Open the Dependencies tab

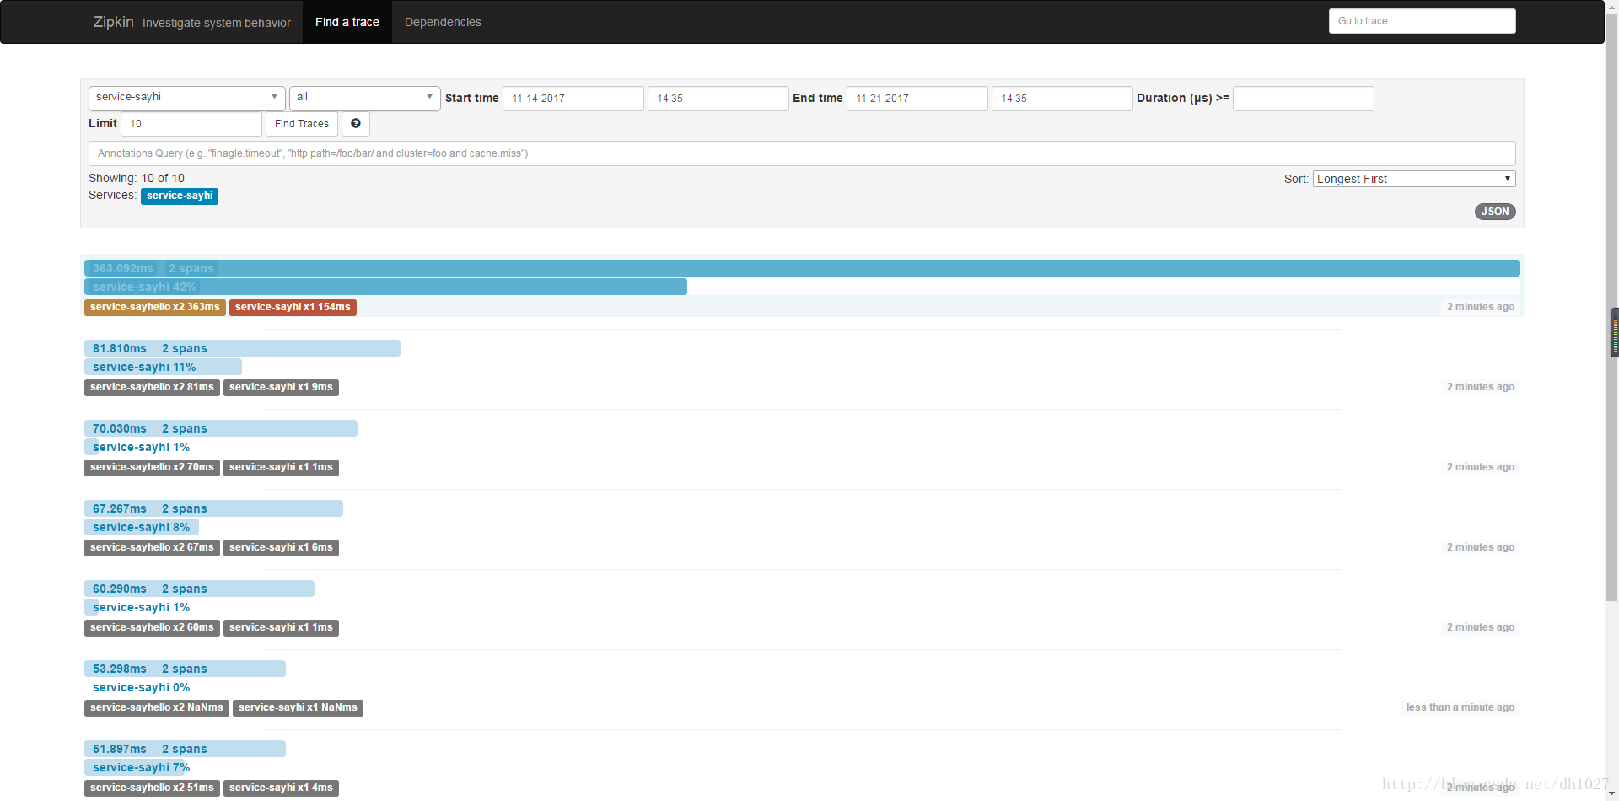[x=443, y=22]
